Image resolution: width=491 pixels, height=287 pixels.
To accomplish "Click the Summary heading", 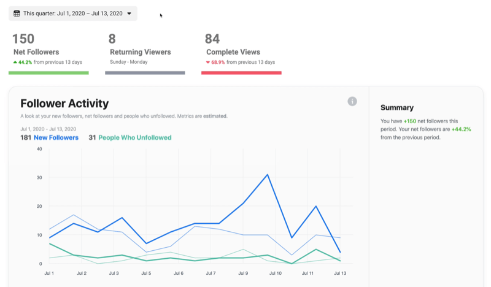I will (x=397, y=108).
